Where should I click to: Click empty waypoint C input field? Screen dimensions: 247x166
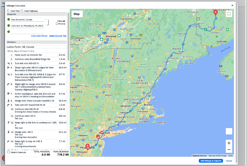click(x=27, y=32)
